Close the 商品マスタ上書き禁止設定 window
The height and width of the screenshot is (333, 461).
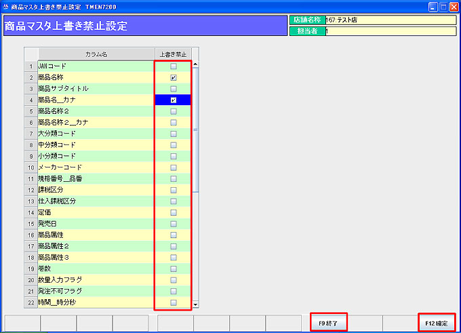point(454,7)
